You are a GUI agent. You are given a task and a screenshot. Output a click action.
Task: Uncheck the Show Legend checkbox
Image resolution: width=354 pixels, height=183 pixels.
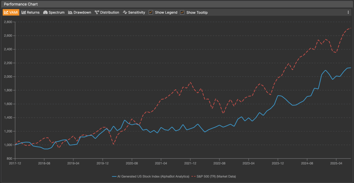click(151, 12)
